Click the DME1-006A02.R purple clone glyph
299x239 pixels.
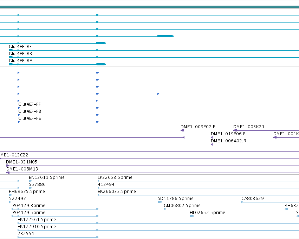click(x=212, y=144)
